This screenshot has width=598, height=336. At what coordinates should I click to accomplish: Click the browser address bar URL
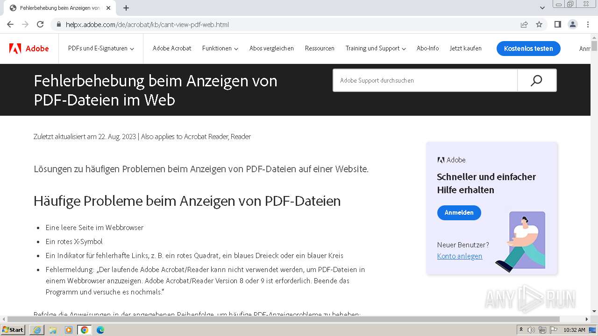[147, 24]
